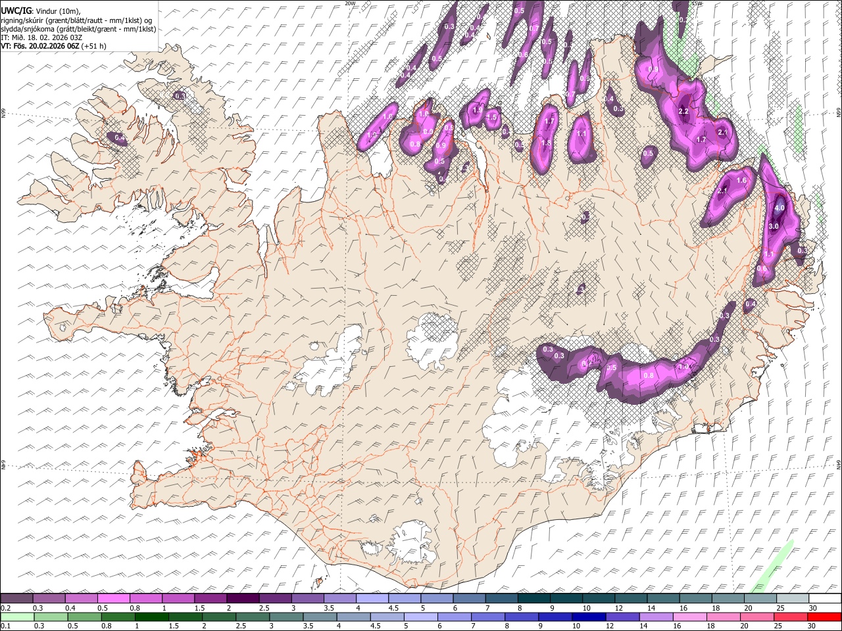
Task: Pick the slate blue 6–7 snow legend swatch
Action: [469, 599]
